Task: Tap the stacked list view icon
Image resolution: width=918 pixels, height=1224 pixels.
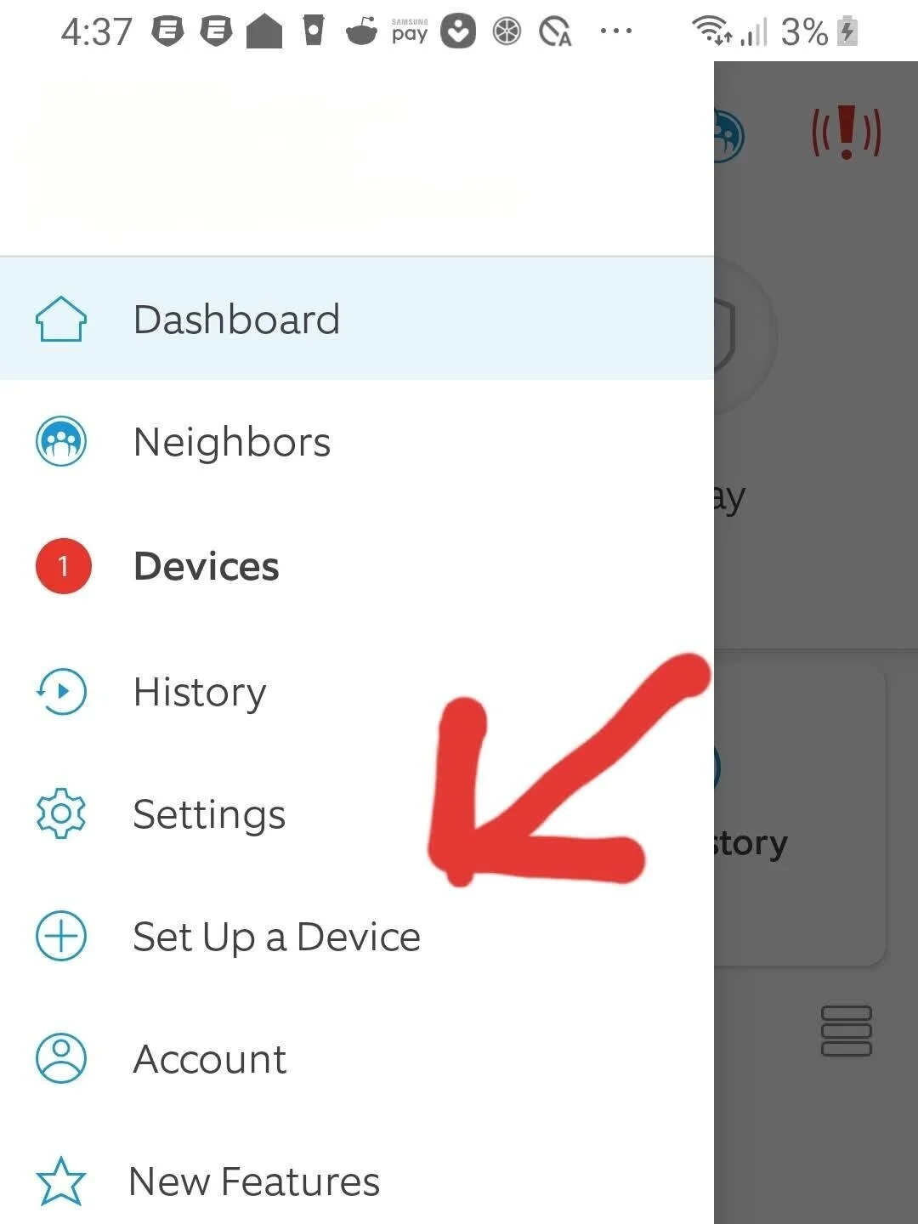Action: point(847,1031)
